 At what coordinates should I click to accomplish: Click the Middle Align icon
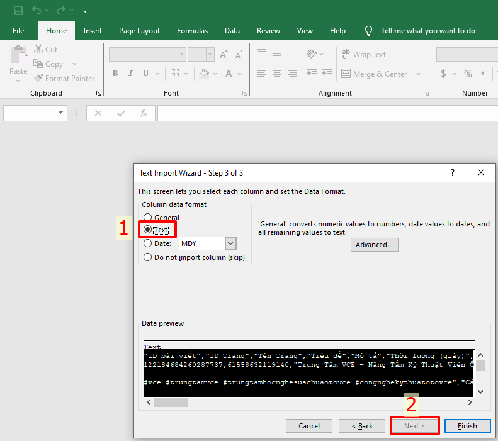pos(277,54)
